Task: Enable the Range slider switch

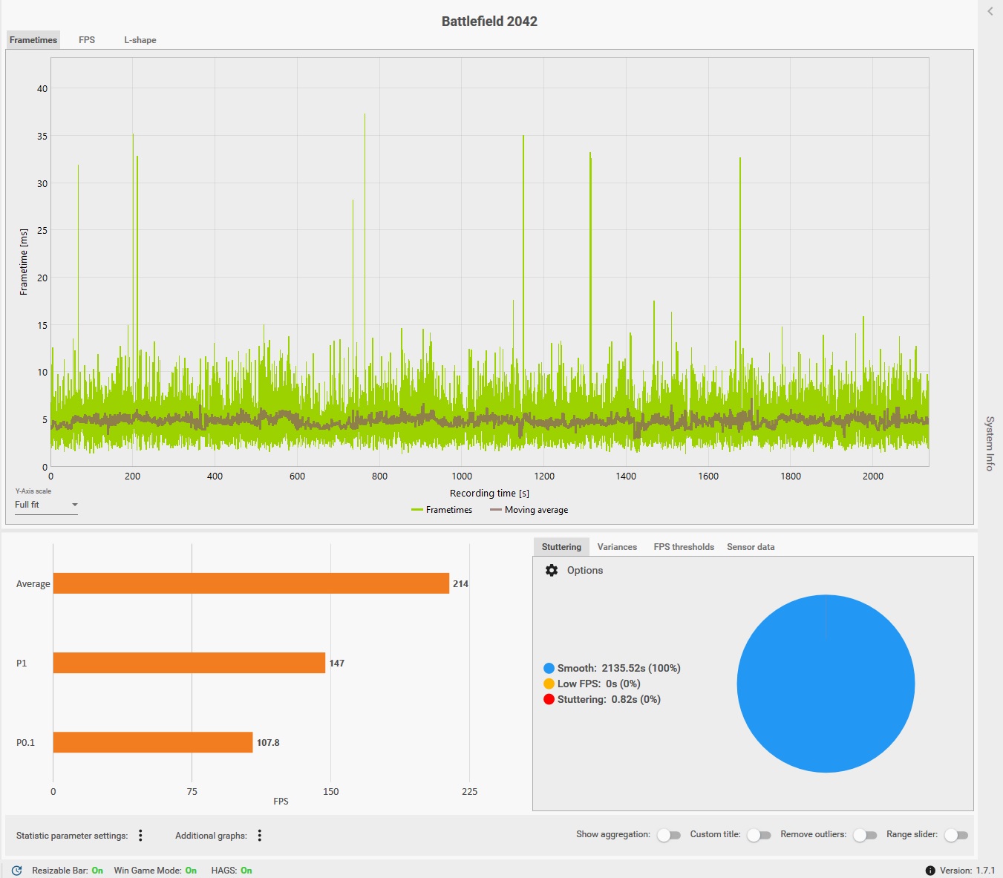Action: tap(956, 835)
